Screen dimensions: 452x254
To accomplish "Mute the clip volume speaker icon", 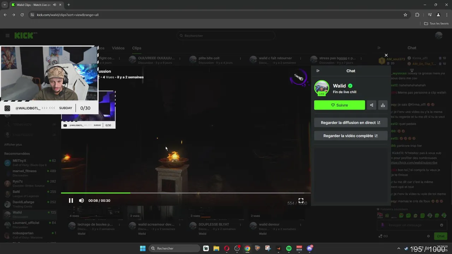I will pyautogui.click(x=81, y=200).
